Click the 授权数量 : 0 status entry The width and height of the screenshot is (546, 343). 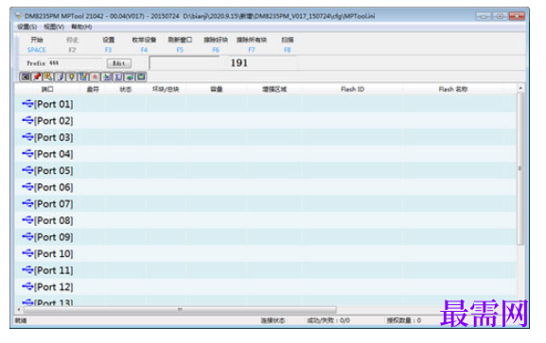coord(403,320)
